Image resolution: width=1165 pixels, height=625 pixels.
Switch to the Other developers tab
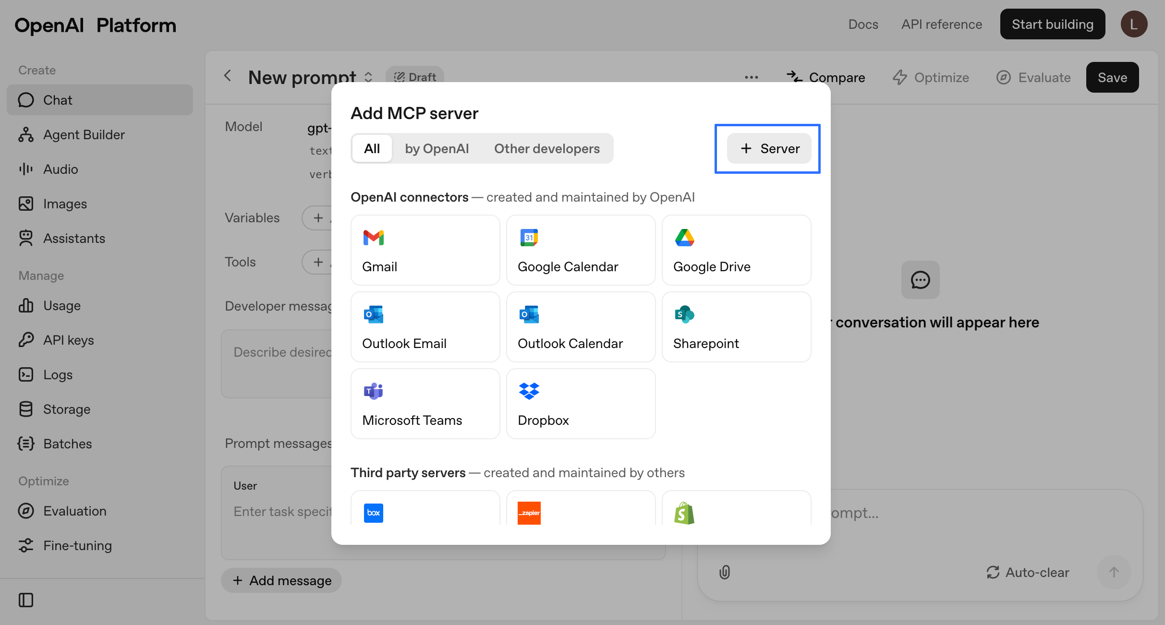(546, 149)
